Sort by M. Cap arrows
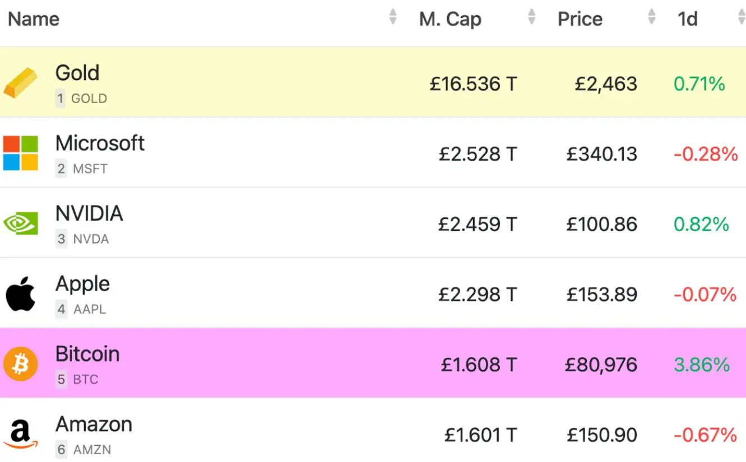Screen dimensions: 746x462 (532, 17)
